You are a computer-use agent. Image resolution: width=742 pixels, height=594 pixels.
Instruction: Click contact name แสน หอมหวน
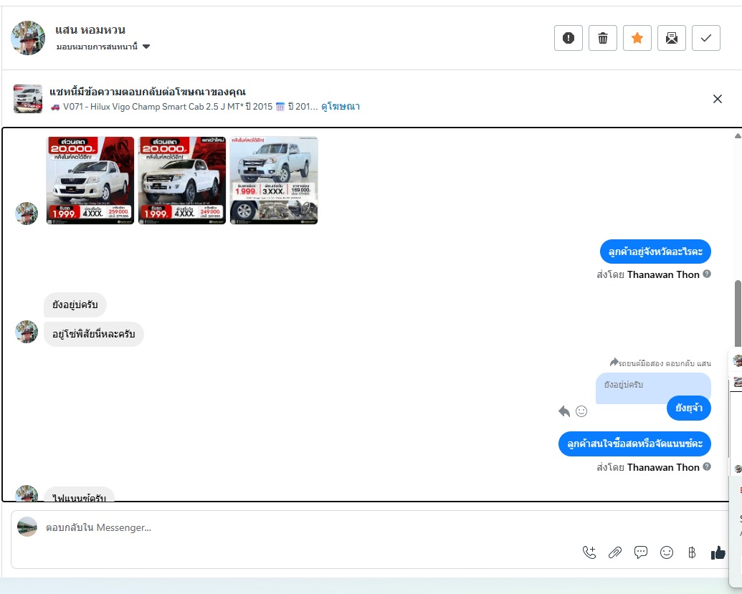coord(90,30)
